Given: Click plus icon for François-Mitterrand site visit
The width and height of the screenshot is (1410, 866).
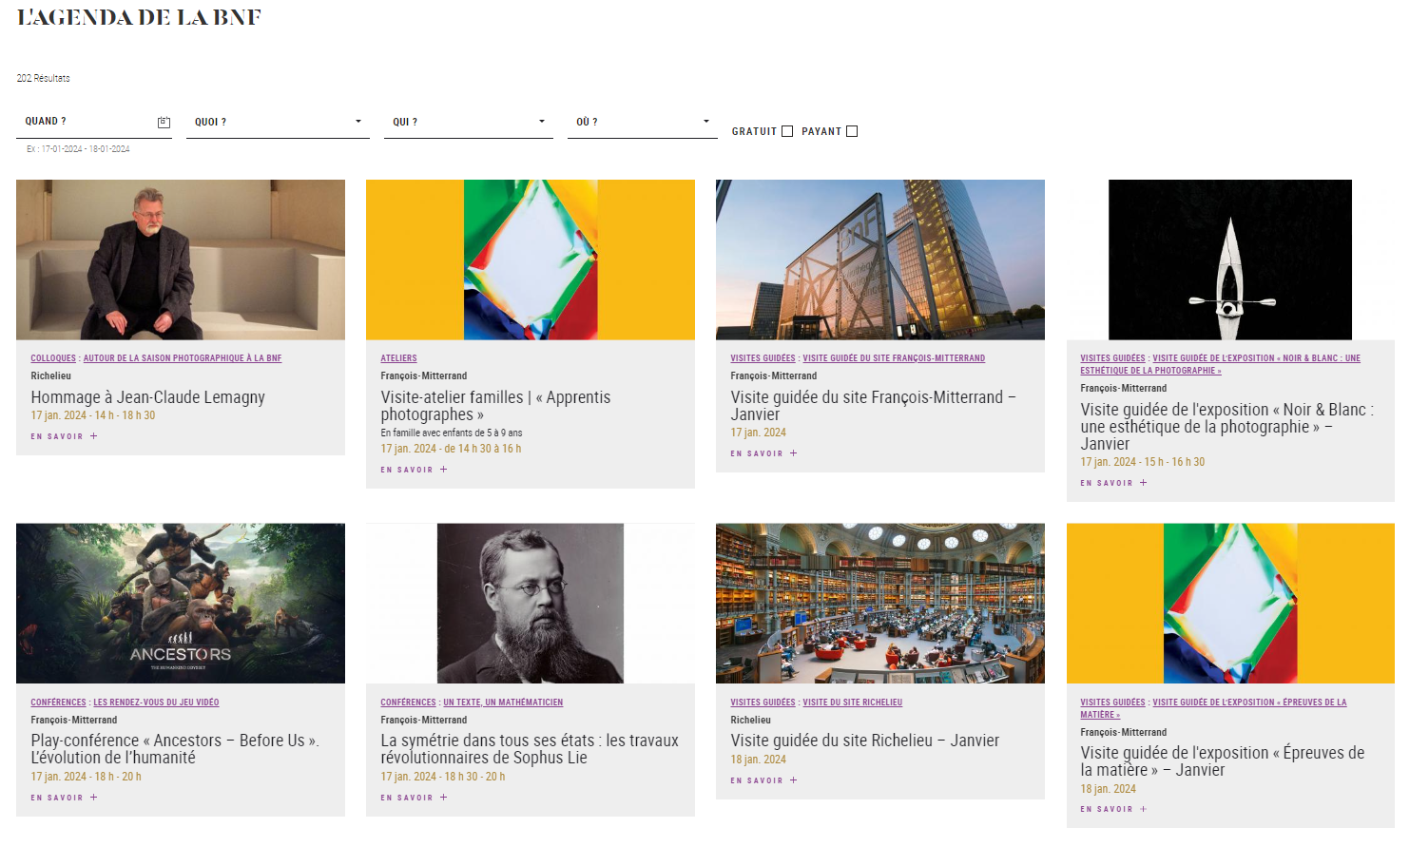Looking at the screenshot, I should click(x=794, y=453).
